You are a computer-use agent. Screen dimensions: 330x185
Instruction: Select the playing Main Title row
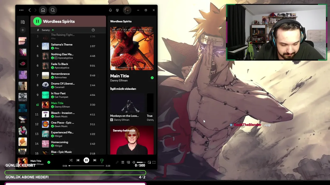coord(68,105)
